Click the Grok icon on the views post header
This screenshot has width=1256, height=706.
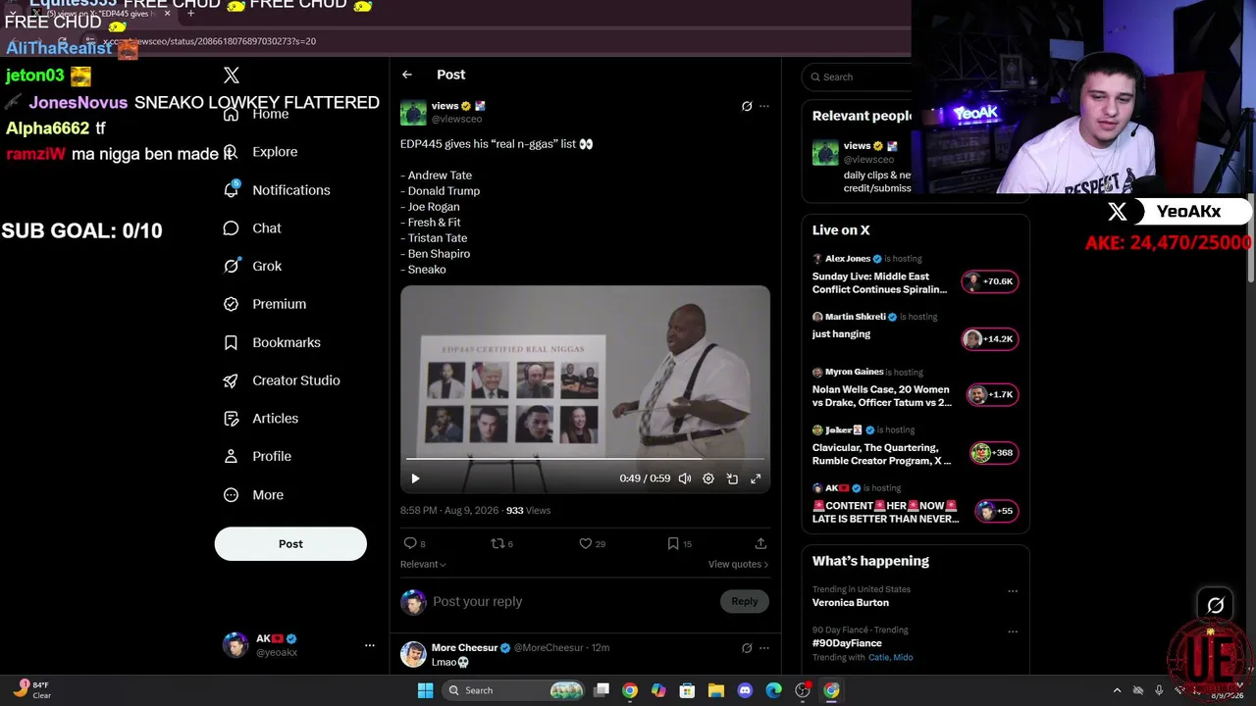pos(747,106)
